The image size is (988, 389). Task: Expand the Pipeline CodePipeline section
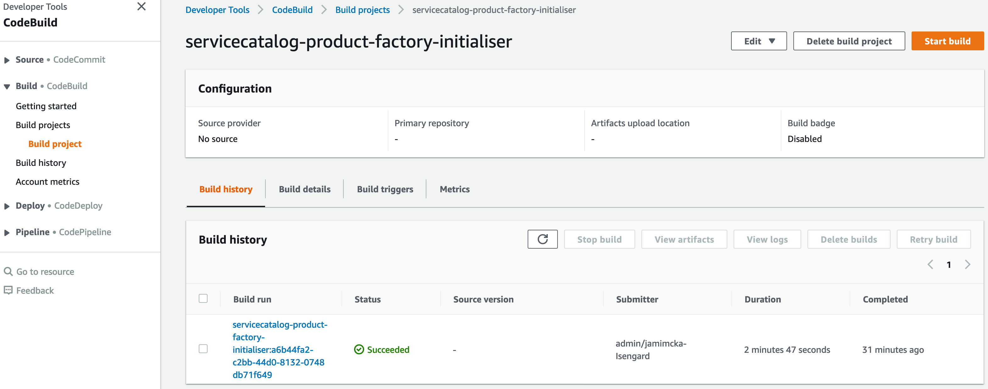7,233
